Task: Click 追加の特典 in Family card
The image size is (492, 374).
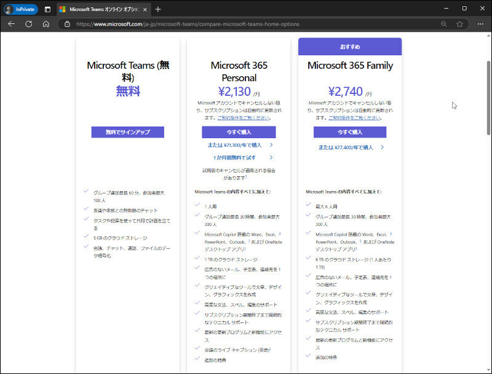Action: point(327,357)
